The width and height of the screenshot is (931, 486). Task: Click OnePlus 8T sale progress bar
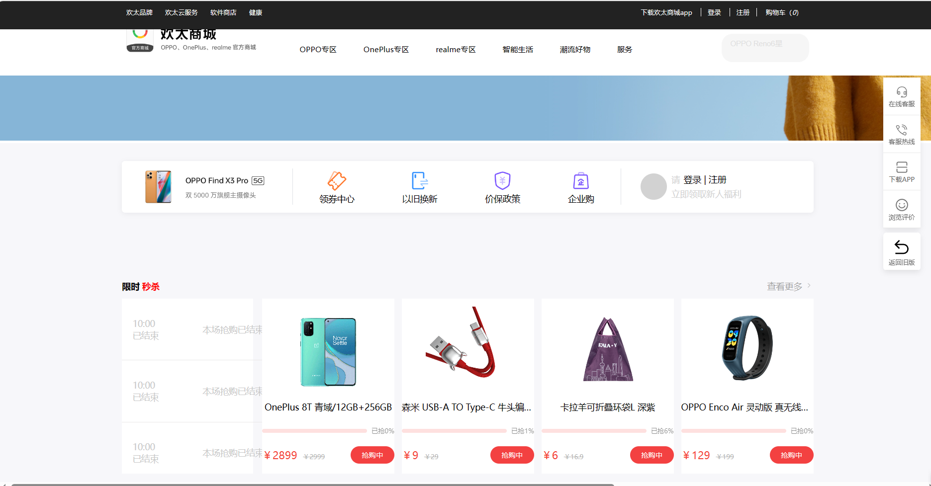tap(314, 431)
